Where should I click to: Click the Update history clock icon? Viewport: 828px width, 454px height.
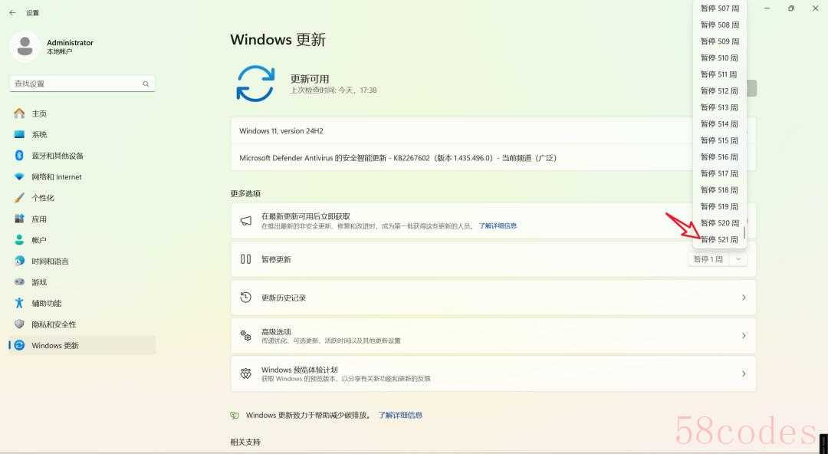(245, 297)
